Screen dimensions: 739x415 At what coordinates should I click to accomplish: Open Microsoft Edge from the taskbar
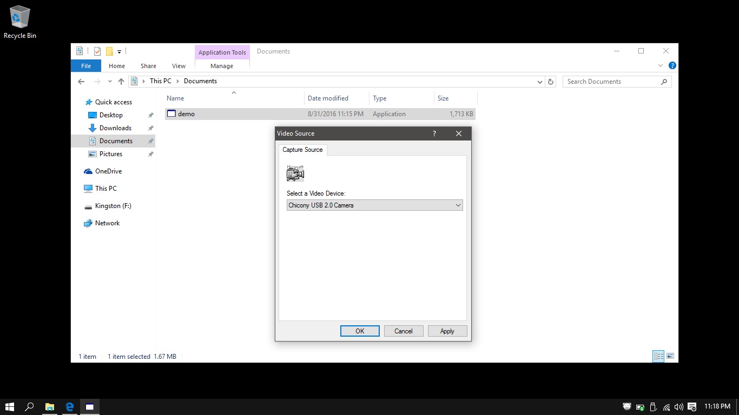[x=69, y=407]
